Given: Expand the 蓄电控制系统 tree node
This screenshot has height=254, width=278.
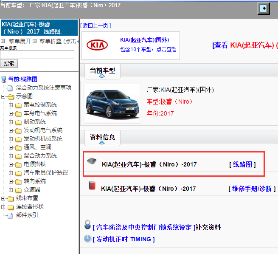Looking at the screenshot, I should point(11,105).
